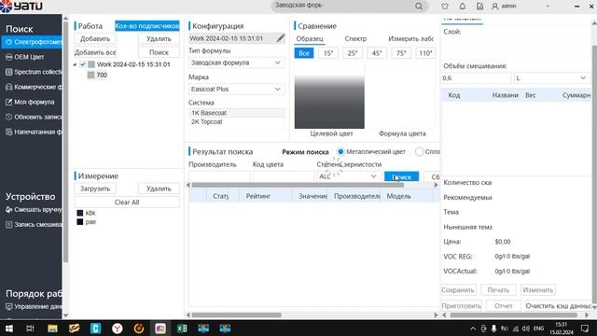The width and height of the screenshot is (597, 336).
Task: Select 1K Basecoat in Система list
Action: (x=236, y=113)
